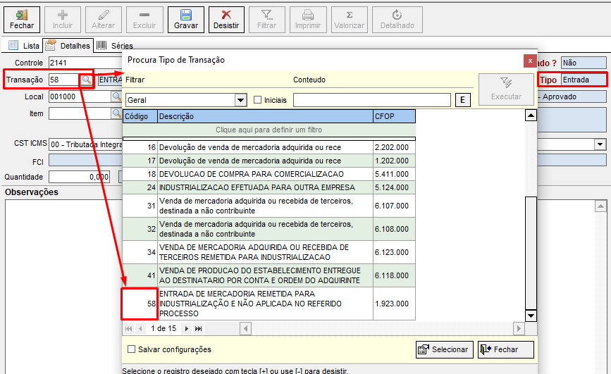Open the Geral filter dropdown
The height and width of the screenshot is (374, 611).
(x=240, y=100)
